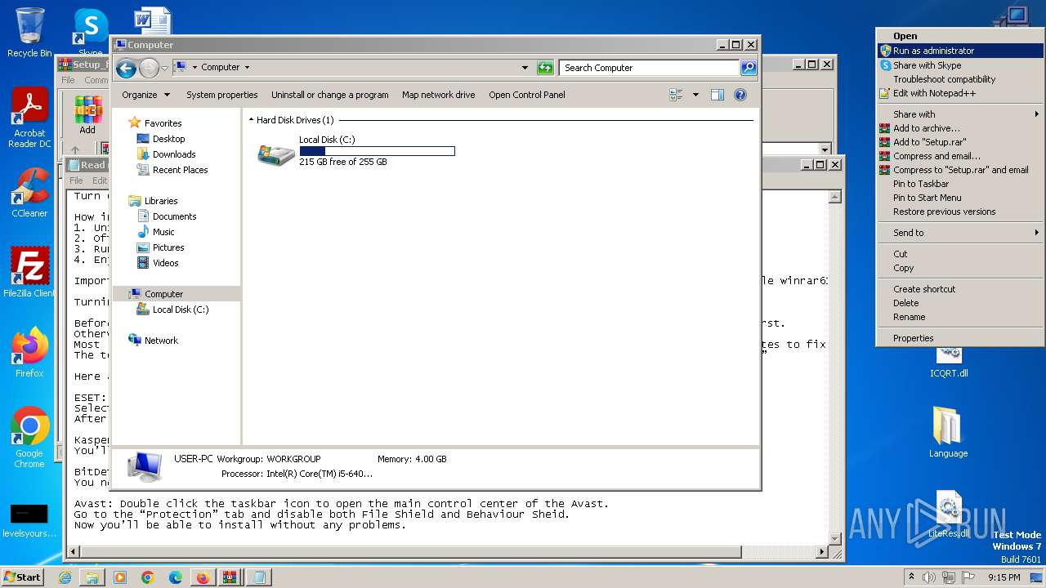Change your view icon in toolbar

676,95
